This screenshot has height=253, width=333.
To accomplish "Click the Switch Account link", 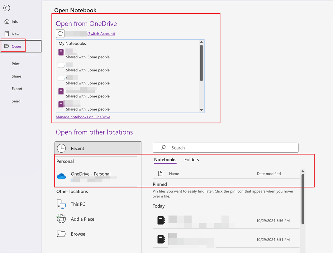I will pos(101,34).
